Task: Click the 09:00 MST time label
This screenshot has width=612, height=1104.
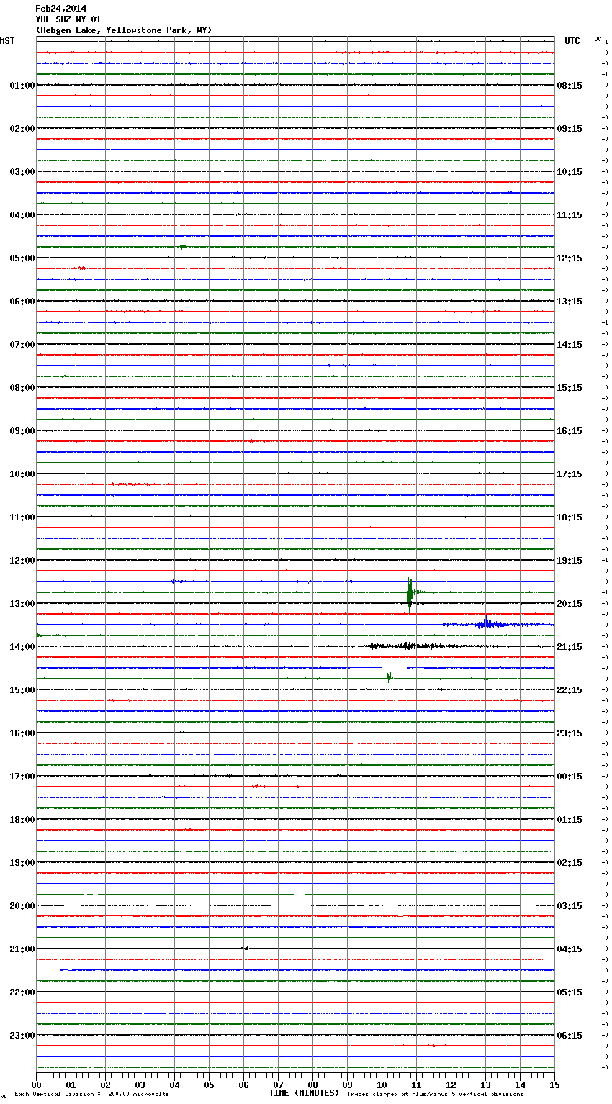Action: click(x=22, y=431)
